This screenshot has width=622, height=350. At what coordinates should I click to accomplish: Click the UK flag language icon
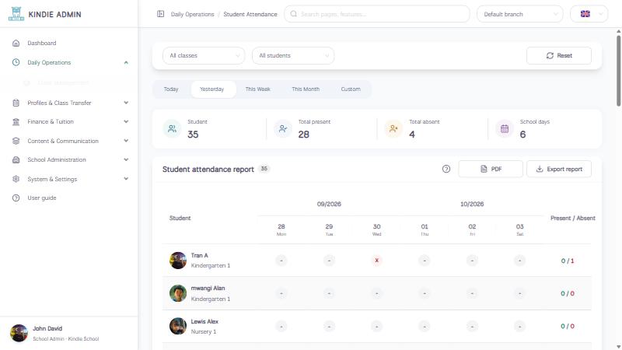(585, 14)
